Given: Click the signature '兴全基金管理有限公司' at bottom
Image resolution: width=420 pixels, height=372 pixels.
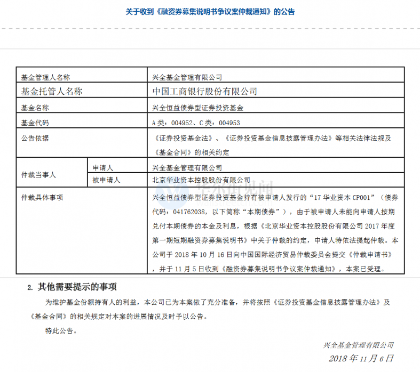Looking at the screenshot, I should point(359,345).
